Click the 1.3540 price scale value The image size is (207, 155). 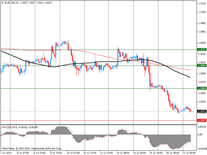(x=202, y=102)
